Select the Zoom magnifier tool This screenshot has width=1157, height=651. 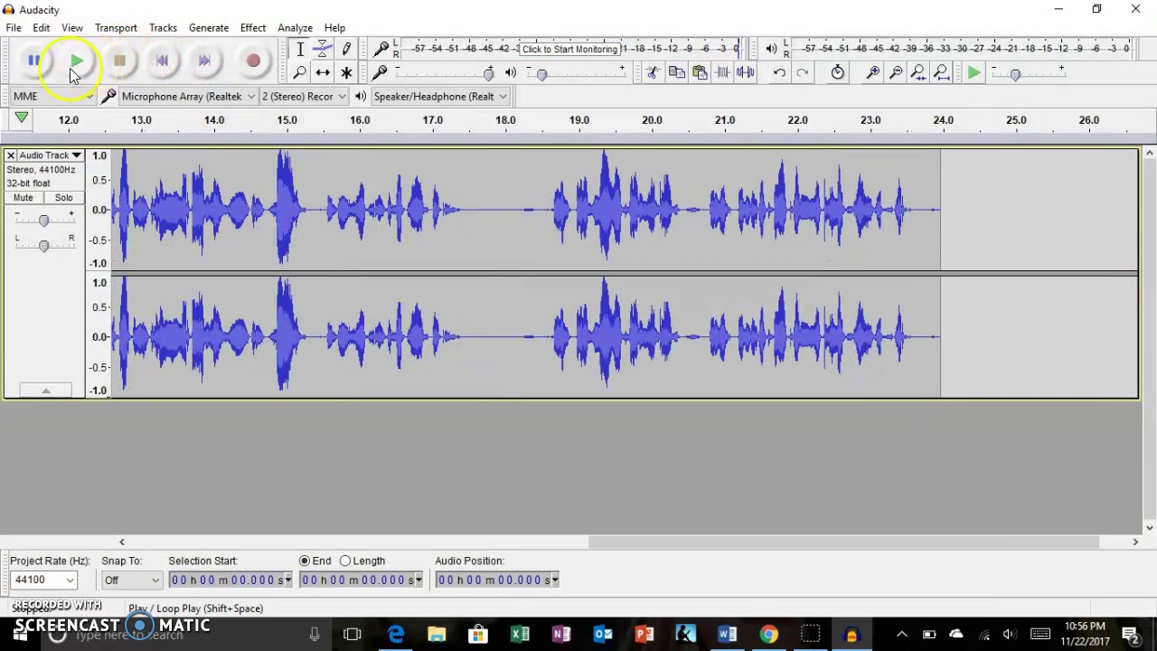pos(300,72)
